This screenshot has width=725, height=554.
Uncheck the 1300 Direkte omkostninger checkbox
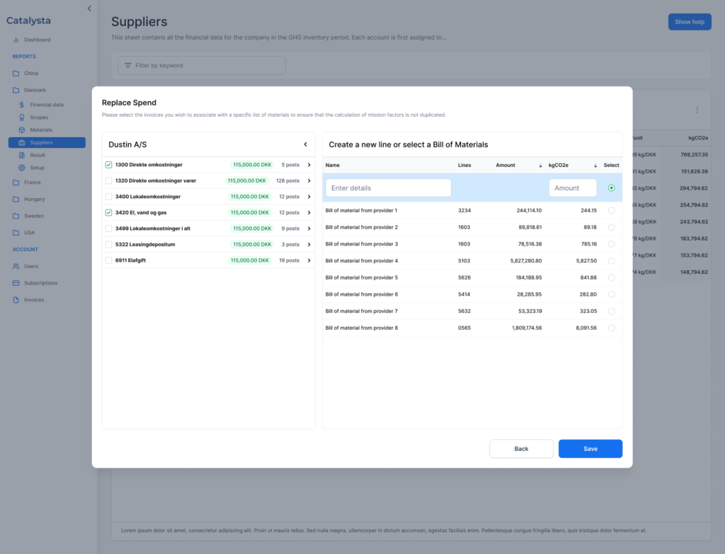[x=108, y=165]
